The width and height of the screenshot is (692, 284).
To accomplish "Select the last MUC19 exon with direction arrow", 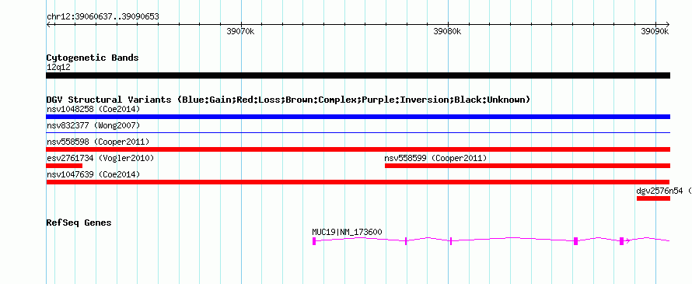I will 622,240.
